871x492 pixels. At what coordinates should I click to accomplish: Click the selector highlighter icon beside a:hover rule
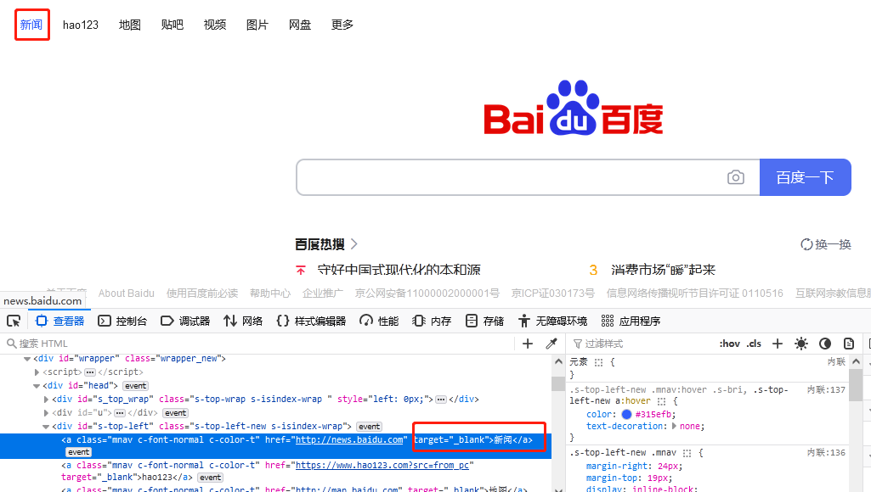(x=661, y=401)
